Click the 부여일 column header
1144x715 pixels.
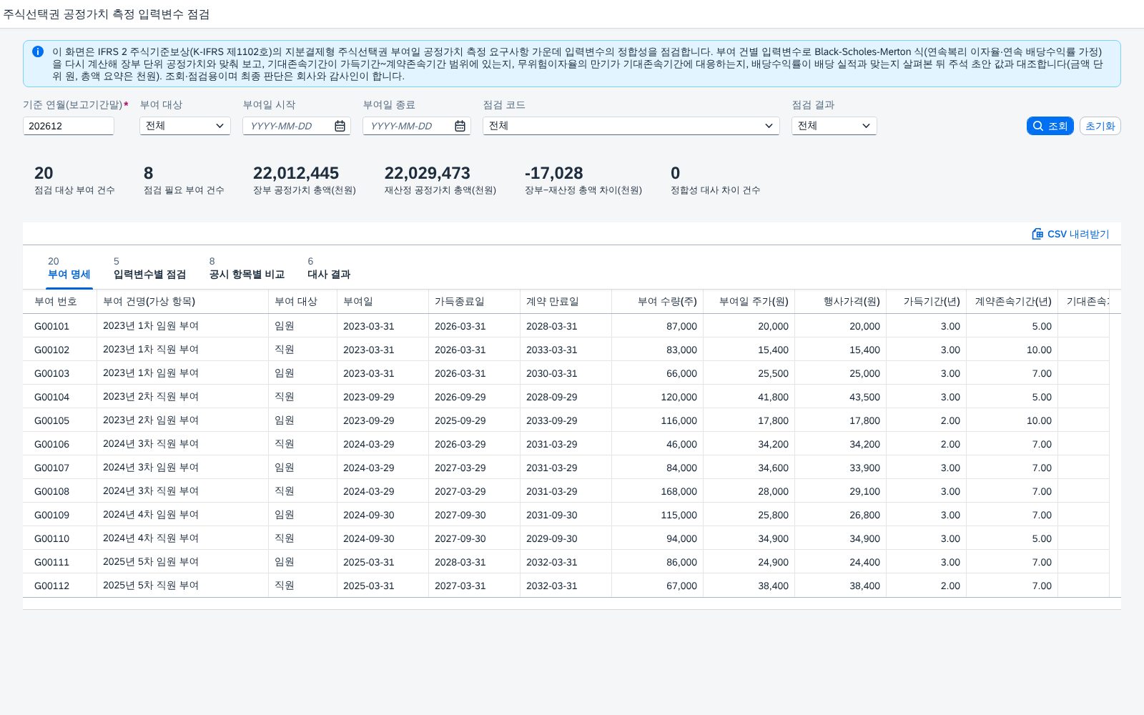[x=383, y=302]
